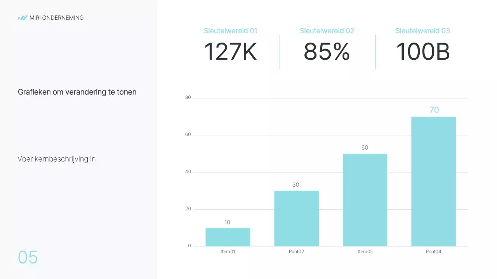Click the Item03 bar in the chart
The height and width of the screenshot is (279, 497).
(x=365, y=200)
